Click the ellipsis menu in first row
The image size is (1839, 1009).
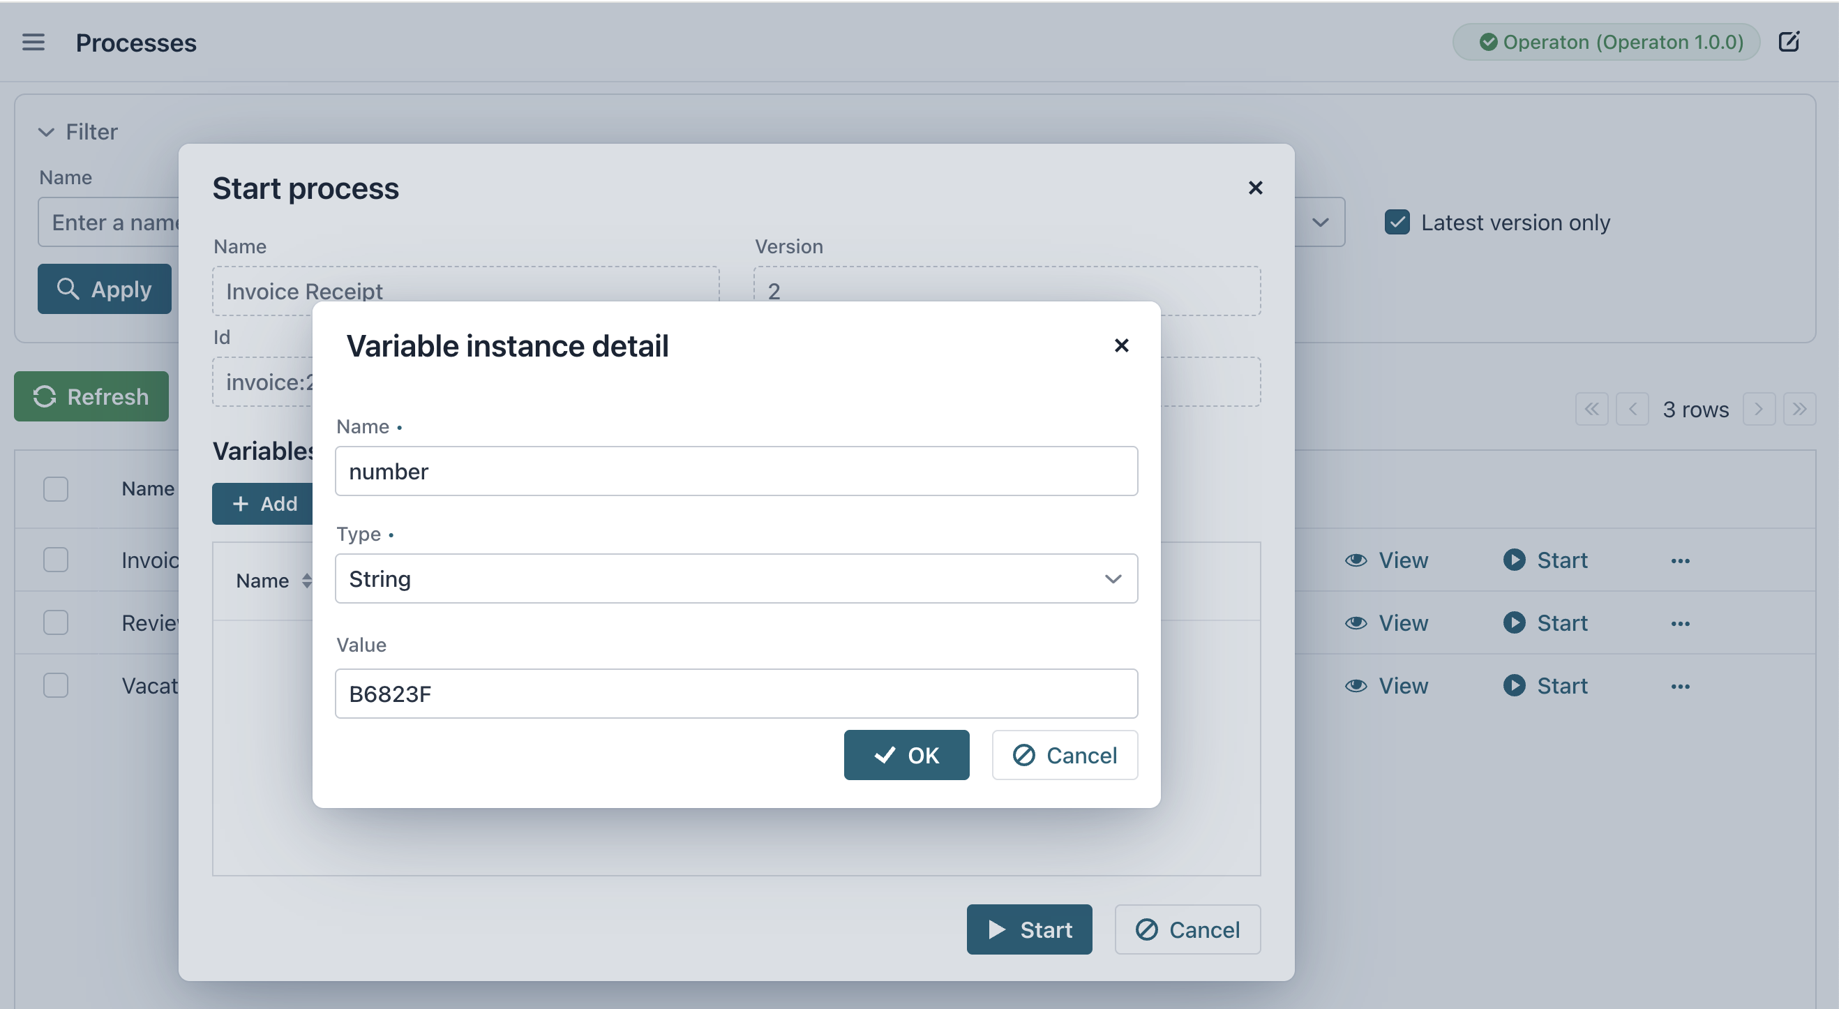[x=1680, y=560]
